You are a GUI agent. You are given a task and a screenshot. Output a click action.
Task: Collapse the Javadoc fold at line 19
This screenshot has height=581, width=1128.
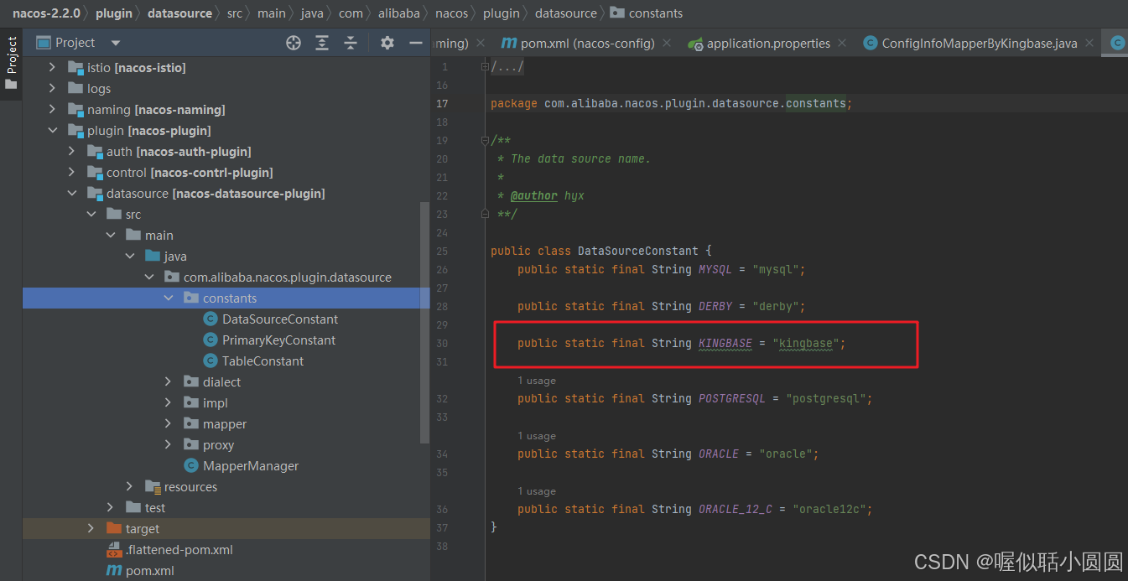pyautogui.click(x=485, y=140)
